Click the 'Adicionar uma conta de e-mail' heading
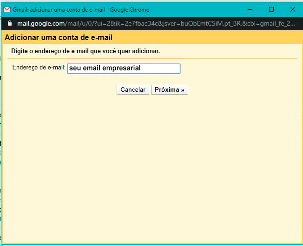The width and height of the screenshot is (303, 246). [x=59, y=38]
